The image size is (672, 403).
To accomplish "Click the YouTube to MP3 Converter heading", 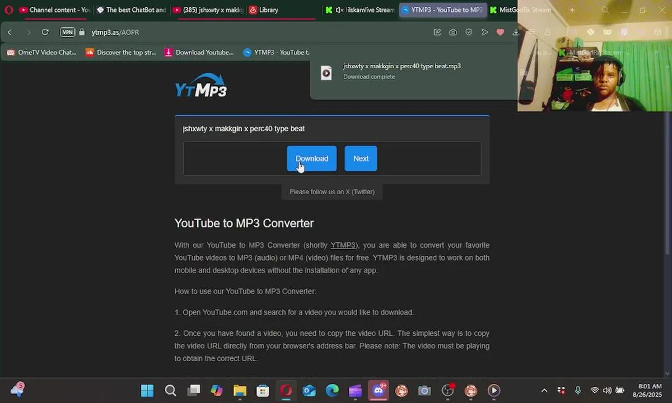I will pos(244,223).
